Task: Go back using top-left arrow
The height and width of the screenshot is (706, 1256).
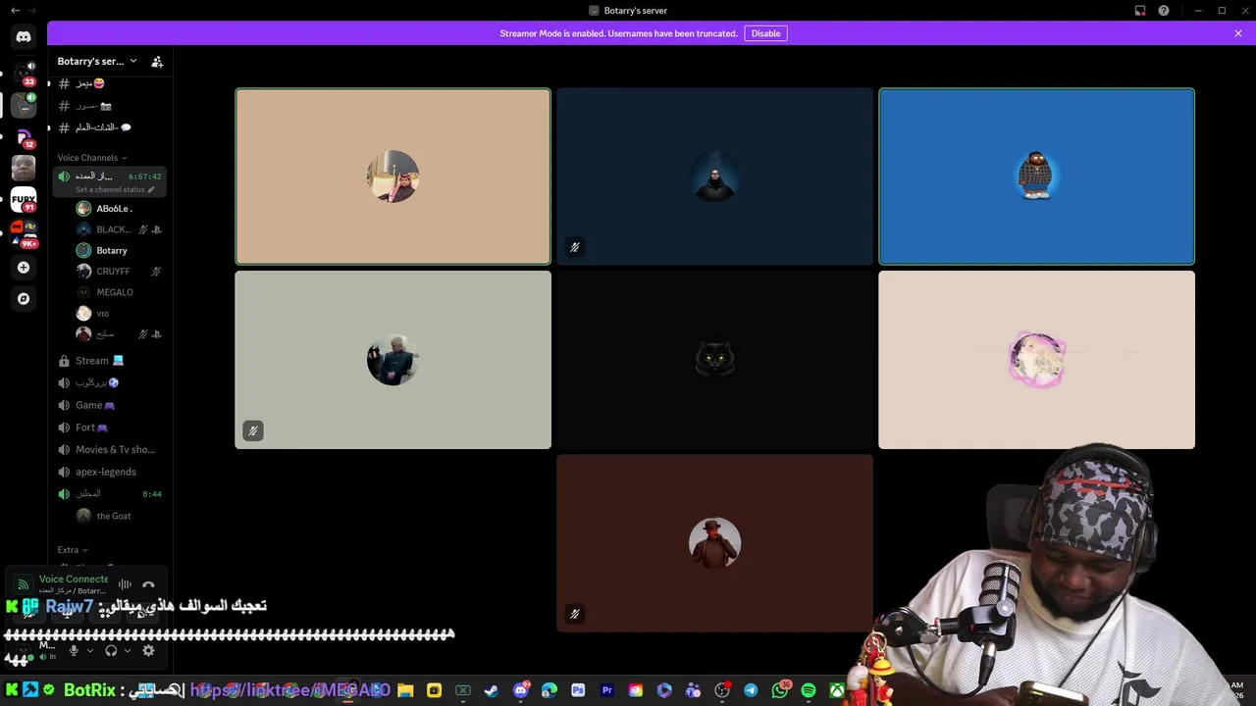Action: (15, 10)
